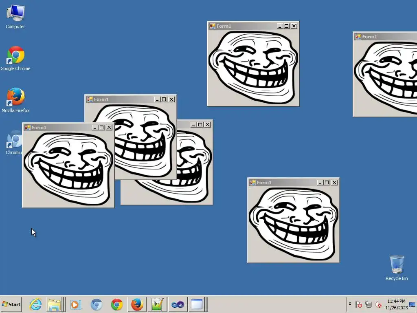Close the partly covered Form1 with visible title
This screenshot has height=313, width=417.
tap(171, 99)
